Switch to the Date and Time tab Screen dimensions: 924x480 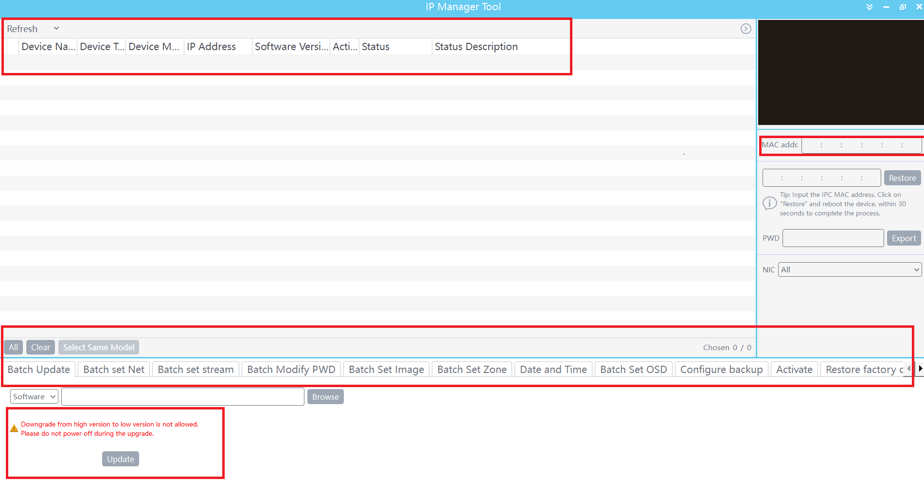point(553,369)
